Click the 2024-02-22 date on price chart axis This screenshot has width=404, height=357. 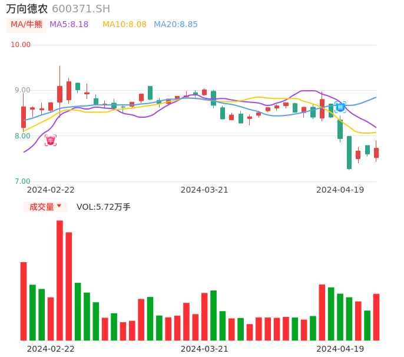point(51,190)
